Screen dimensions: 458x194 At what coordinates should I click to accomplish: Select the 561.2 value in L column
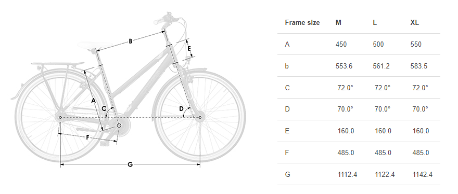tap(381, 66)
